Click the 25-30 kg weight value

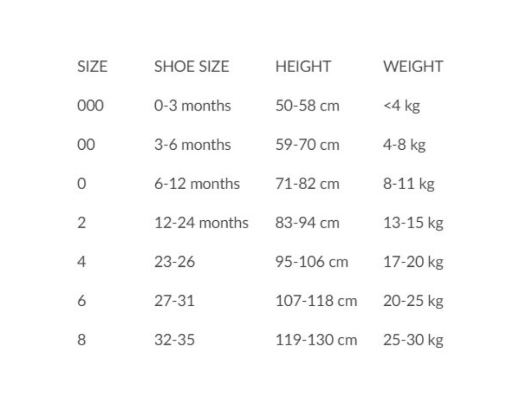[x=413, y=340]
